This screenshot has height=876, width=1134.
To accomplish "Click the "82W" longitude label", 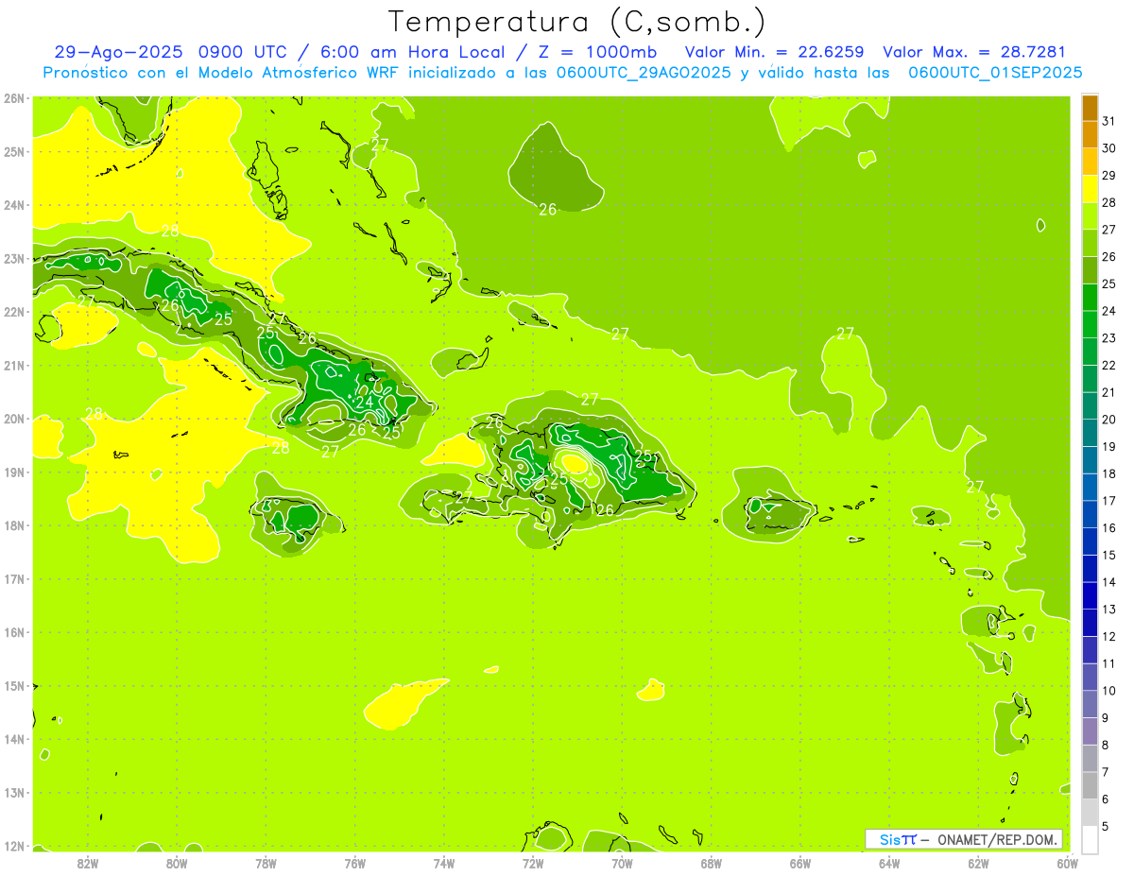I will (88, 863).
